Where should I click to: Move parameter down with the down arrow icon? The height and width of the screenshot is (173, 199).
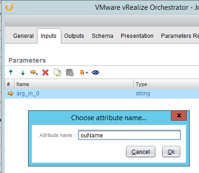pyautogui.click(x=23, y=72)
